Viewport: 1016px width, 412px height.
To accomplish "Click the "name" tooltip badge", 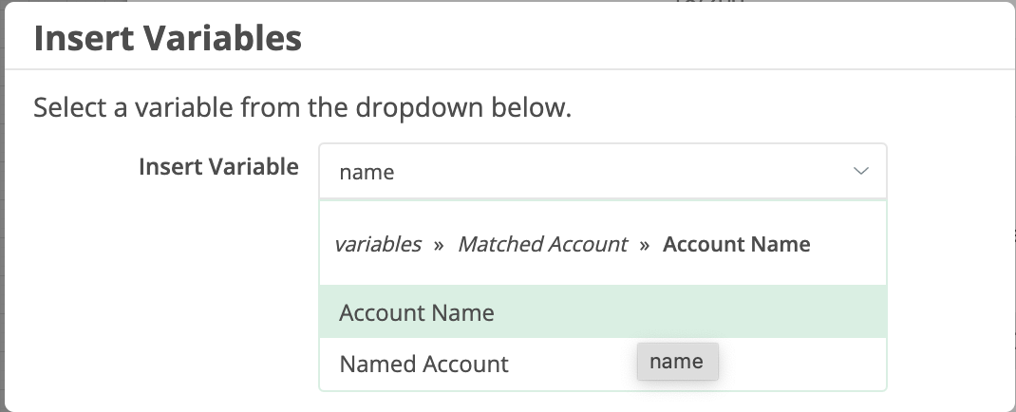I will pos(677,362).
